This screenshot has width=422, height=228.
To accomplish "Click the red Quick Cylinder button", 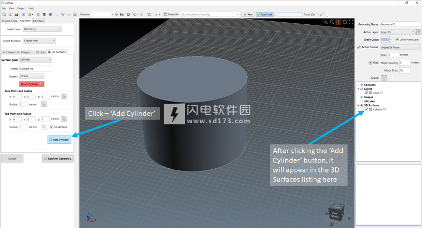I will [32, 84].
